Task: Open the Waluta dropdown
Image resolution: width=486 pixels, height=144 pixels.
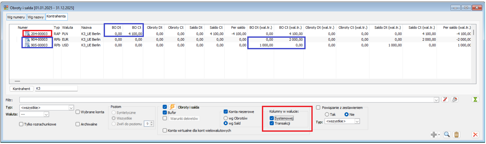Action: (46, 114)
